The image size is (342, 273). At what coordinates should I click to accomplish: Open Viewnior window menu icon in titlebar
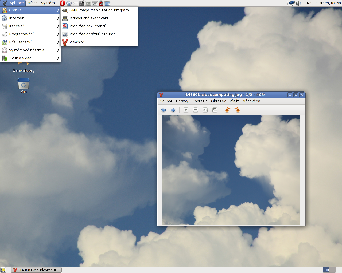click(x=161, y=95)
